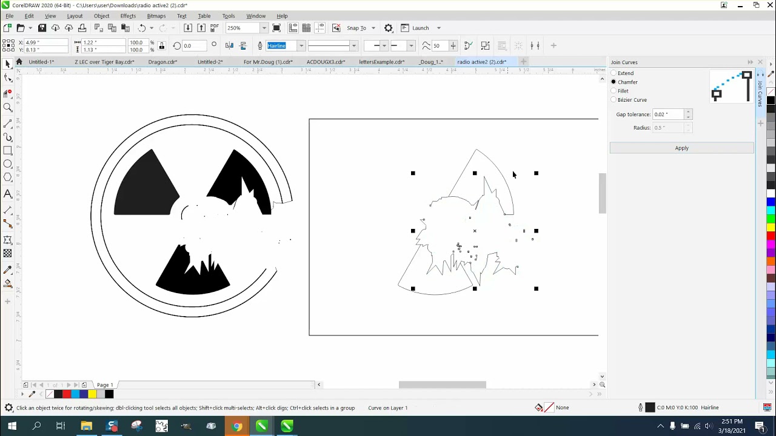Viewport: 776px width, 436px height.
Task: Toggle Show grid icon
Action: [x=307, y=28]
